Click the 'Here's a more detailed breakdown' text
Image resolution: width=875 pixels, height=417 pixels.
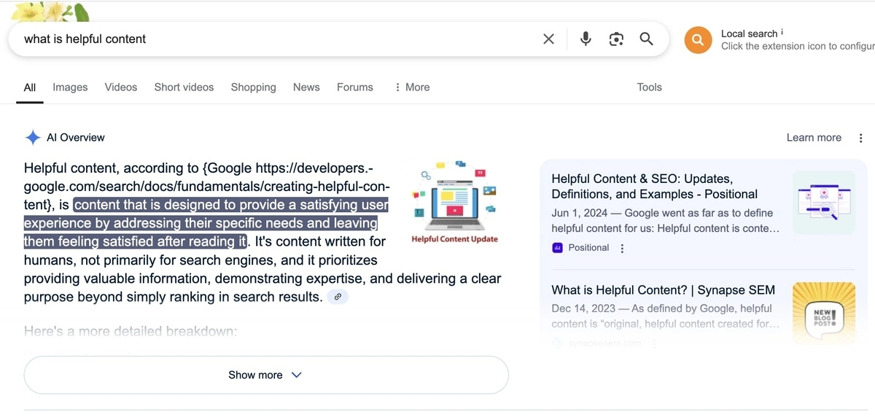click(x=131, y=331)
